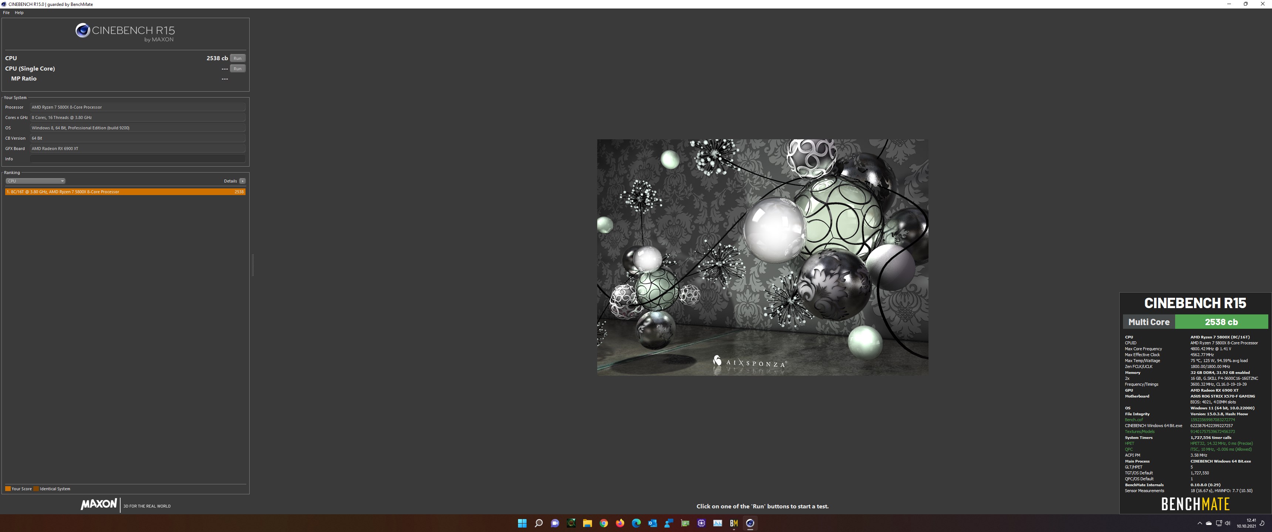Screen dimensions: 1272x532
Task: Click the focus assist moon icon
Action: [x=1263, y=523]
